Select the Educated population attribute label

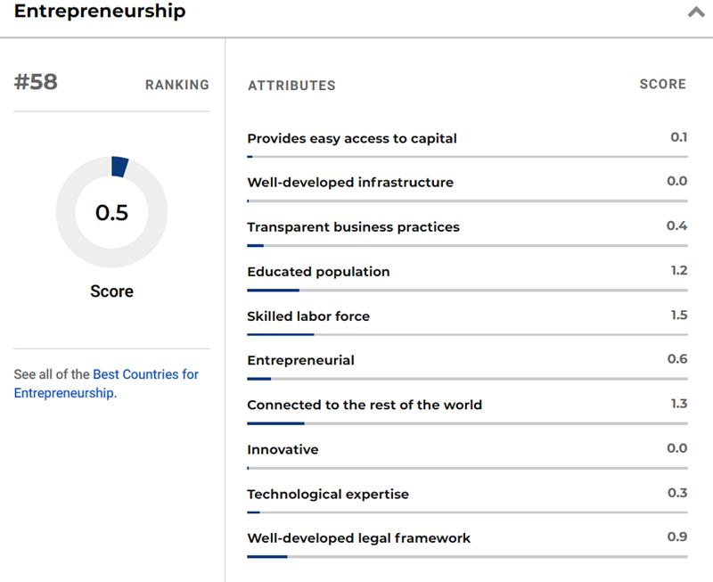point(318,271)
